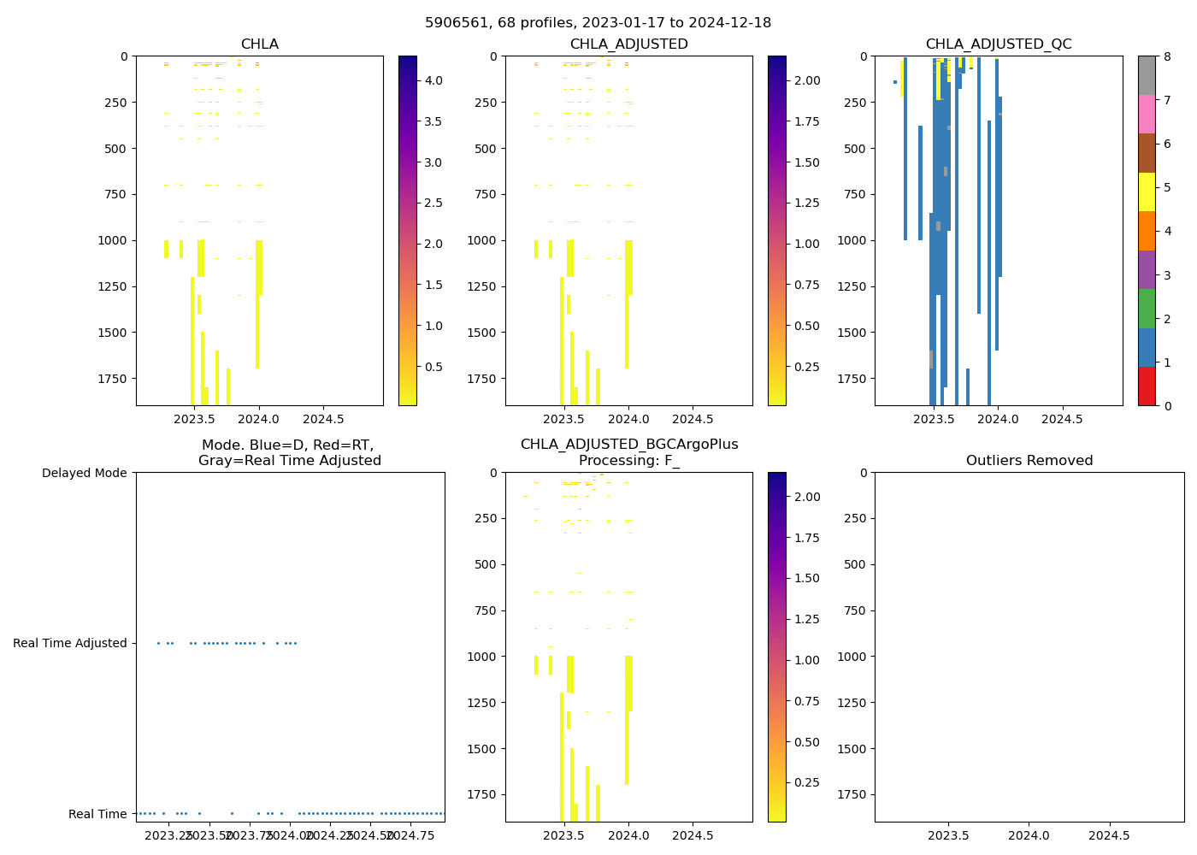Image resolution: width=1197 pixels, height=855 pixels.
Task: Select the 'Outliers Removed' plot title
Action: (x=1029, y=461)
